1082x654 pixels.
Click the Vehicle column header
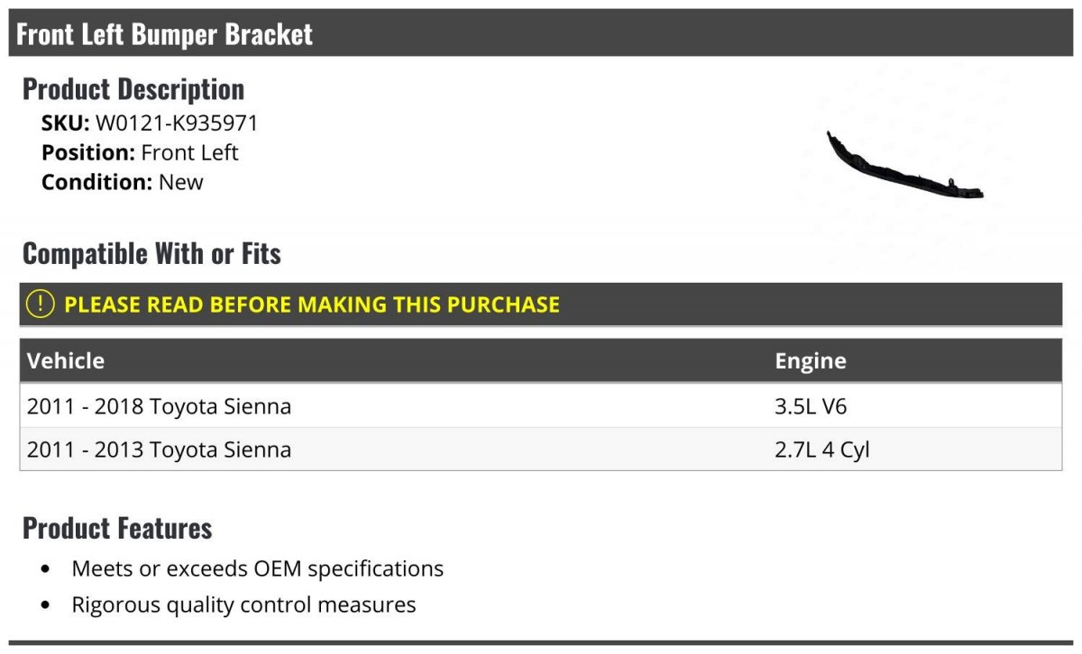(x=66, y=361)
